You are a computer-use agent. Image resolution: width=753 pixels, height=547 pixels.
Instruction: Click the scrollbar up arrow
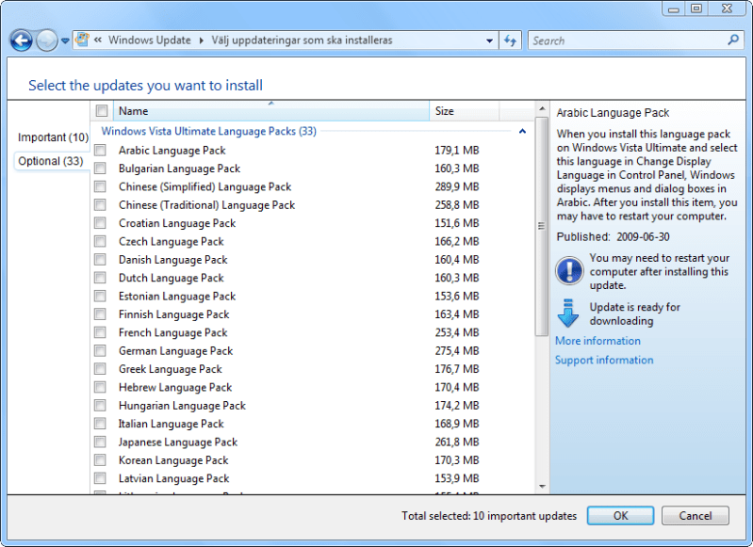pyautogui.click(x=542, y=108)
